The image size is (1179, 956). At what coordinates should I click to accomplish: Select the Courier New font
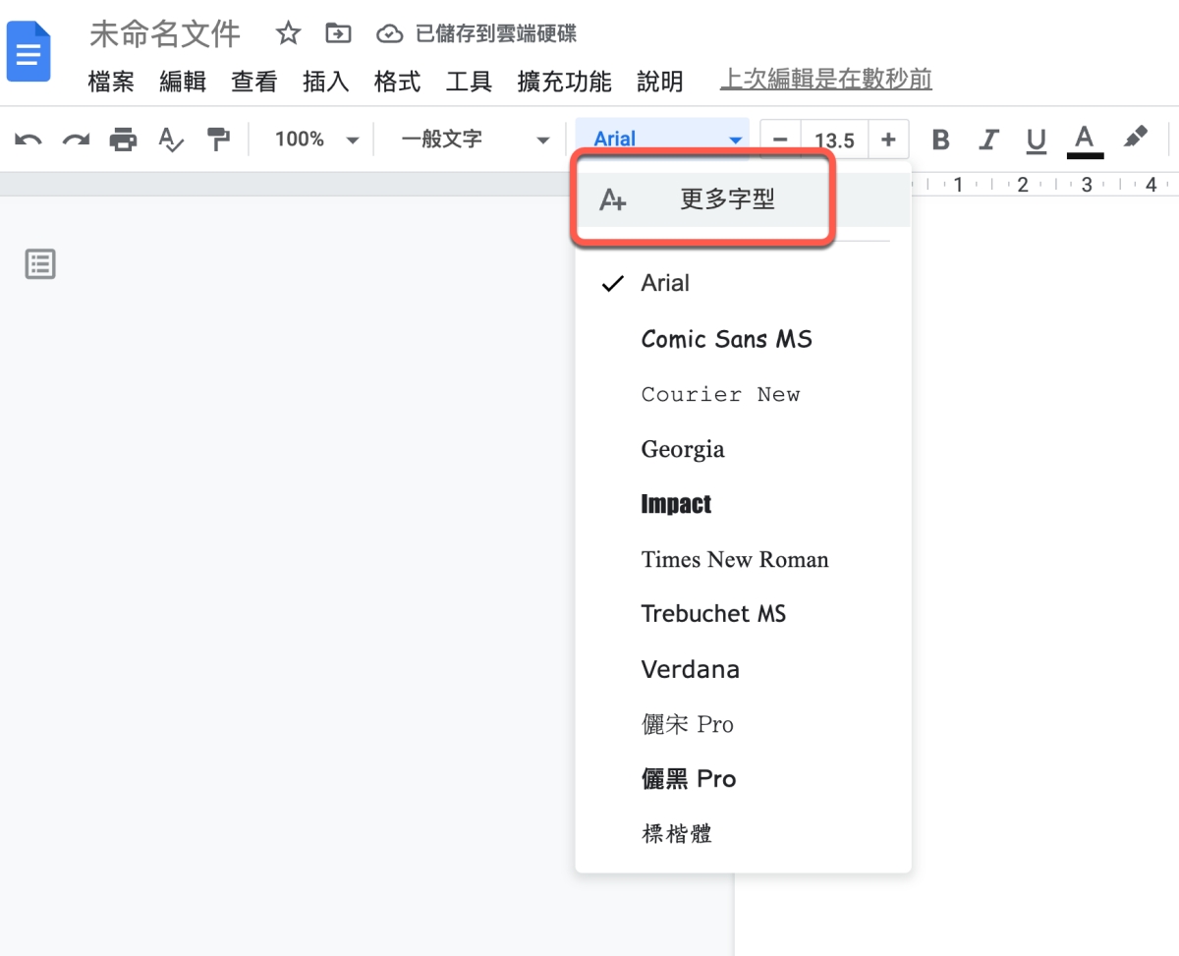click(743, 394)
